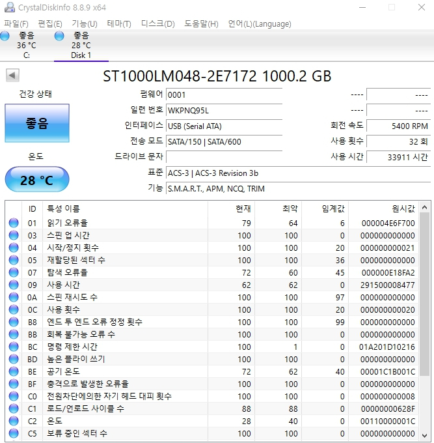
Task: Click the scroll up arrow of attribute list
Action: (424, 208)
